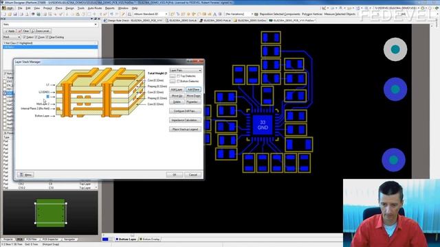Click Measure Selected Objects
Image resolution: width=440 pixels, height=247 pixels.
click(340, 14)
